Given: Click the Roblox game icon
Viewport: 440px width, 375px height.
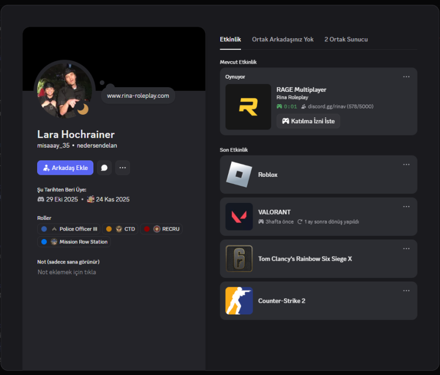Looking at the screenshot, I should click(x=239, y=174).
